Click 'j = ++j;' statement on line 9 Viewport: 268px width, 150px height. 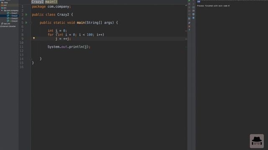click(63, 39)
